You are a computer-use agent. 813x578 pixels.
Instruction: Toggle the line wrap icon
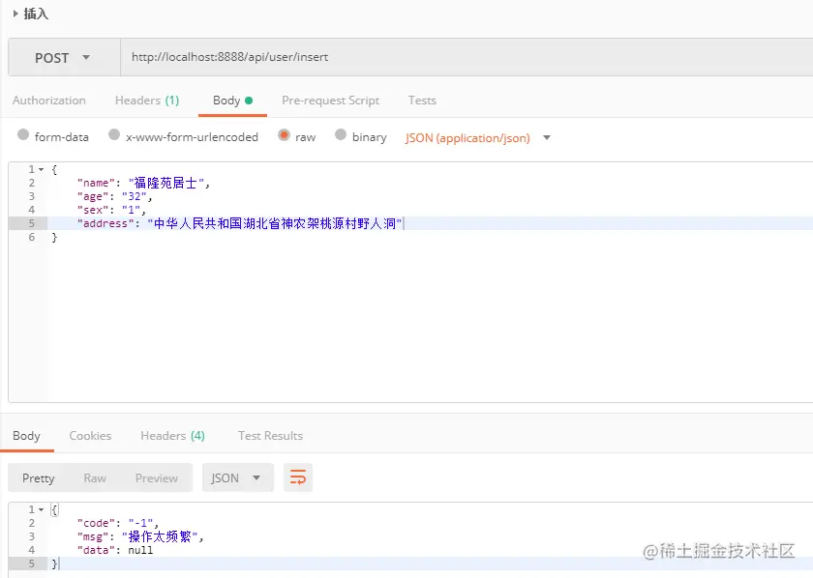(298, 477)
